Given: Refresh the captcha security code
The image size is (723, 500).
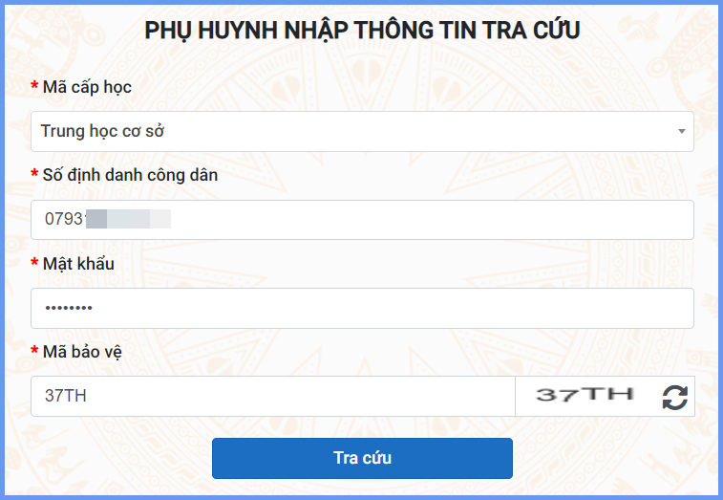Looking at the screenshot, I should click(674, 397).
